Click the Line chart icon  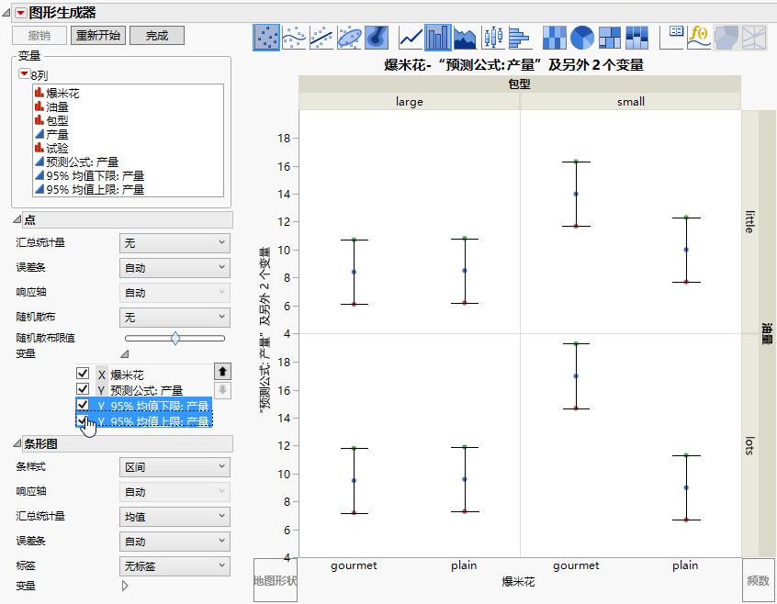411,37
